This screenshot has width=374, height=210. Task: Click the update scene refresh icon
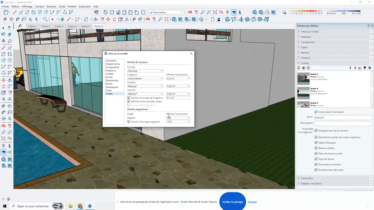coord(299,68)
